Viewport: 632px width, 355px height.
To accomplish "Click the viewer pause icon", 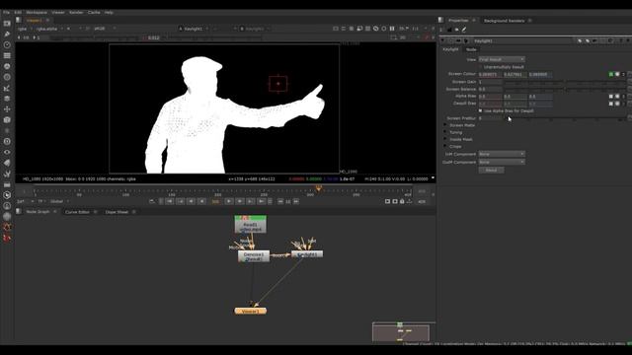I will coord(392,29).
